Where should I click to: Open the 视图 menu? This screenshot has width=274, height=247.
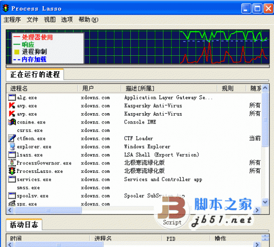click(x=50, y=20)
